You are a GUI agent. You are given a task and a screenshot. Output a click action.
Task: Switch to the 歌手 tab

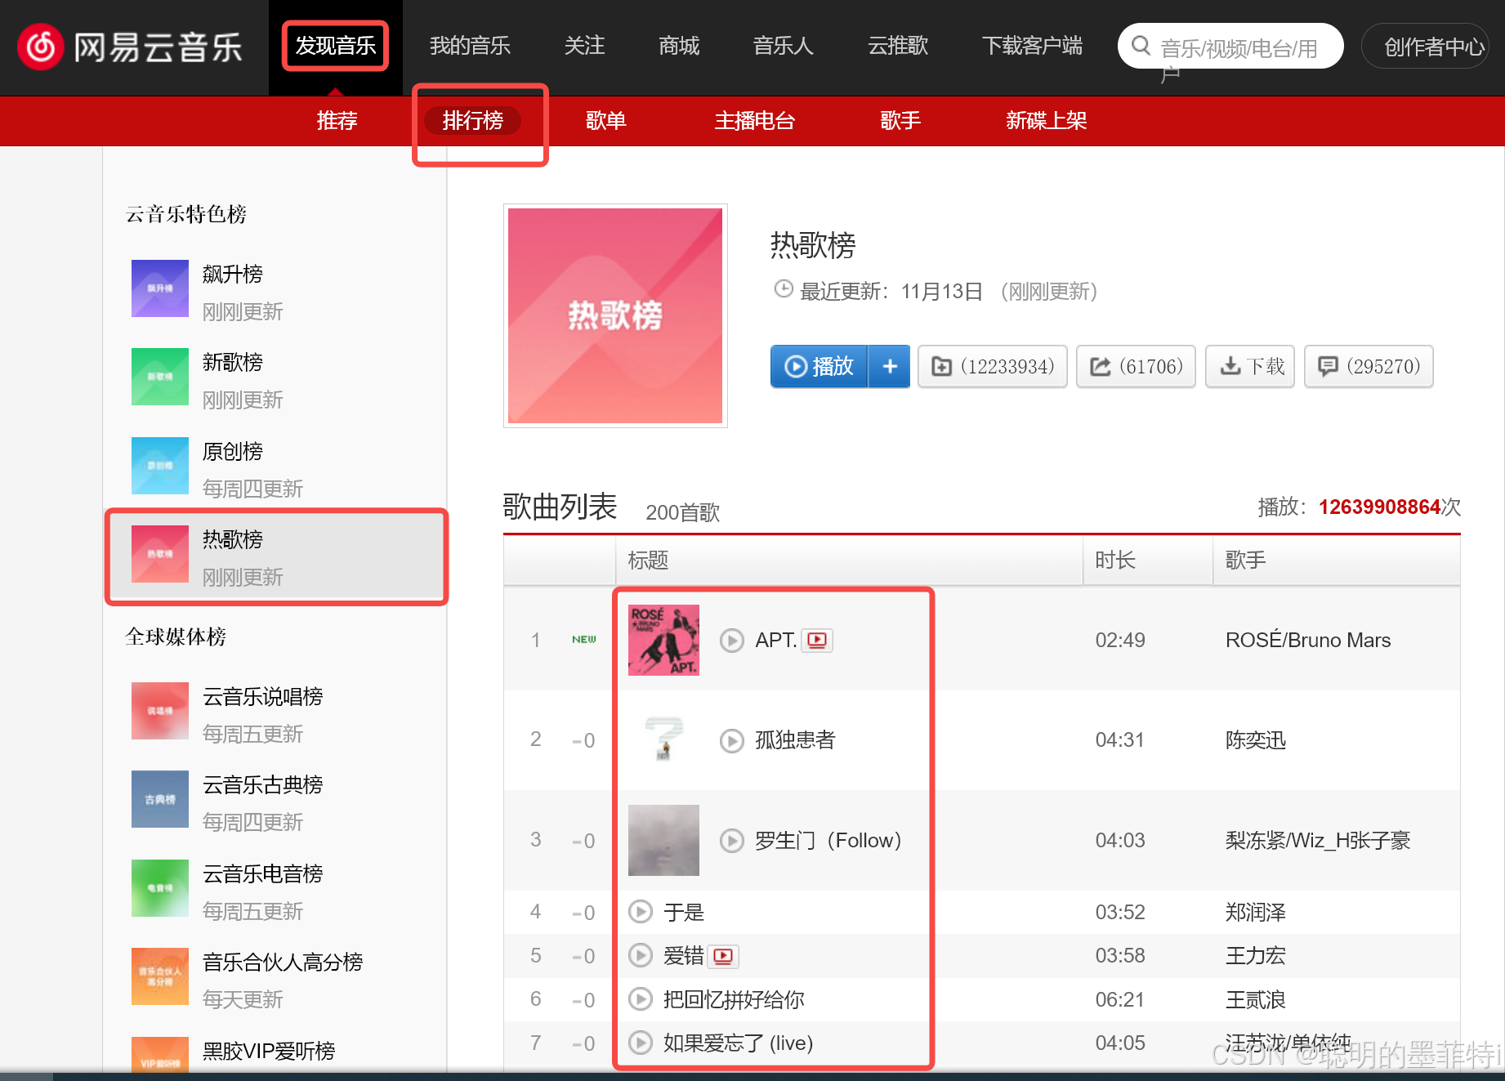click(x=900, y=121)
